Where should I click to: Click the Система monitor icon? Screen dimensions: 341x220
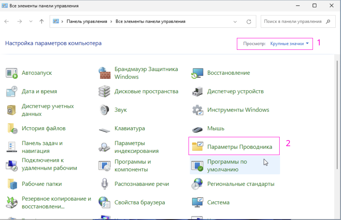[197, 202]
